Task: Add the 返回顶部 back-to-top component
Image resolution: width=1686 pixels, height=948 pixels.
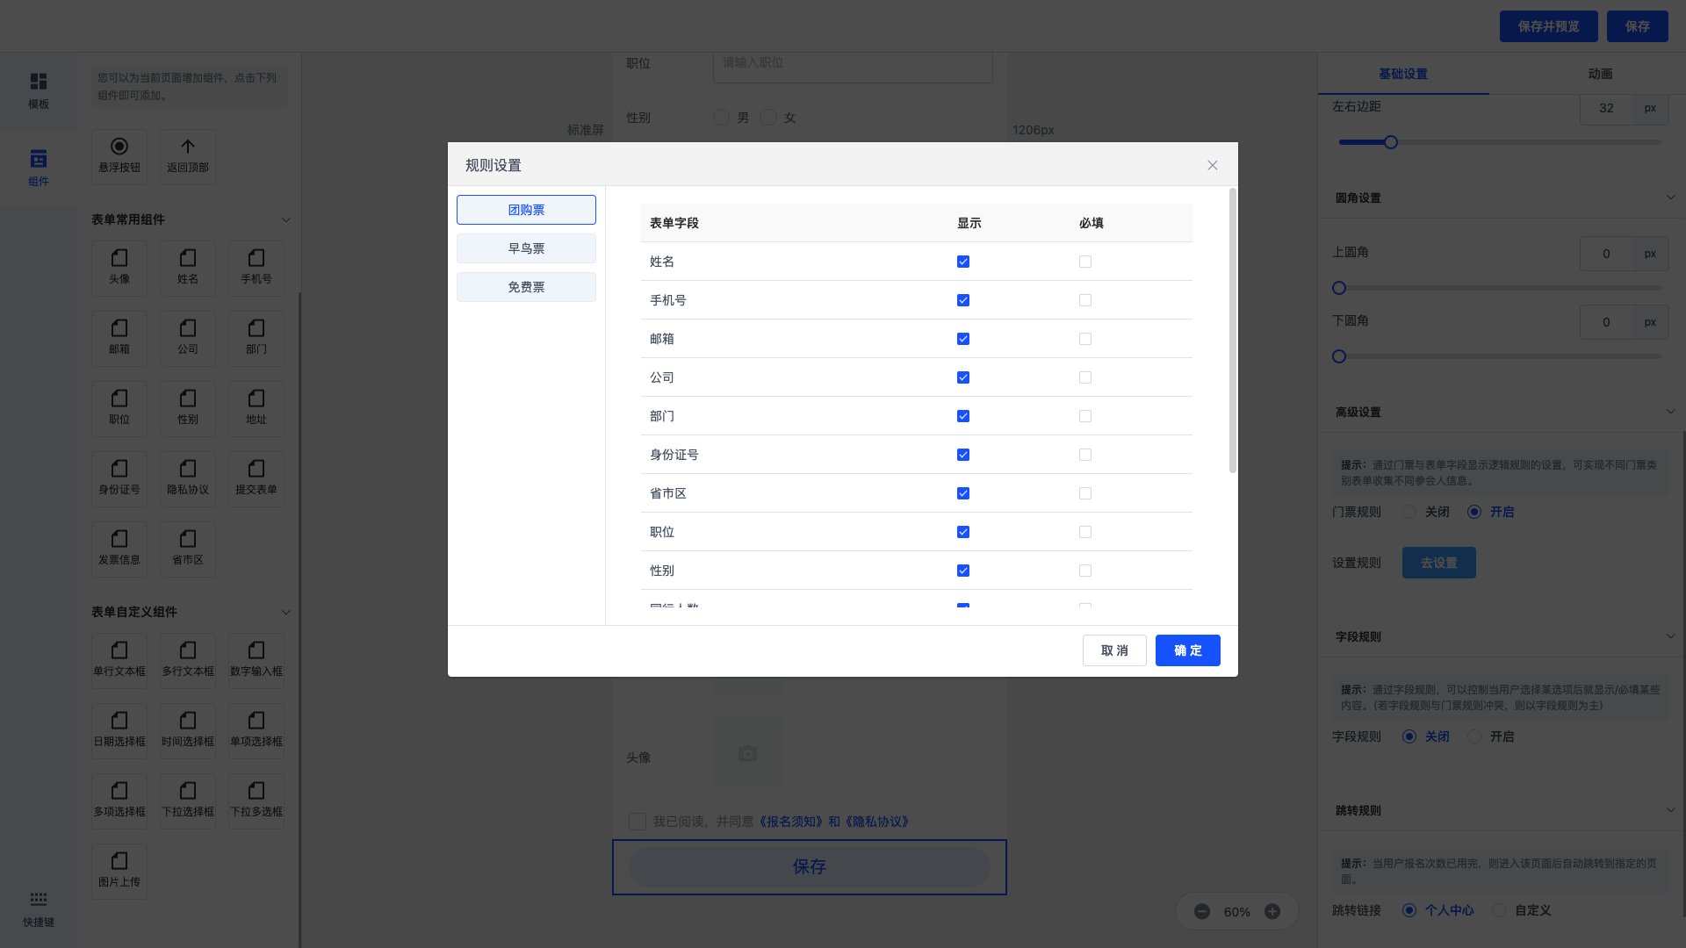Action: click(x=188, y=155)
